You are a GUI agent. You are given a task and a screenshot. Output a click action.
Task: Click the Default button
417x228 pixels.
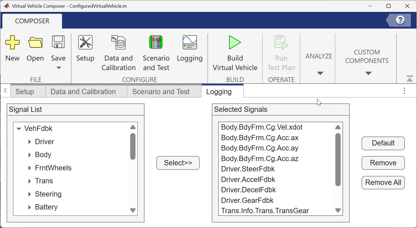(x=383, y=143)
